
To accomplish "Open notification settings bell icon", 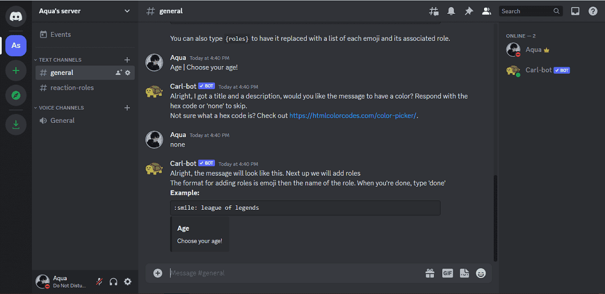I will pos(451,11).
